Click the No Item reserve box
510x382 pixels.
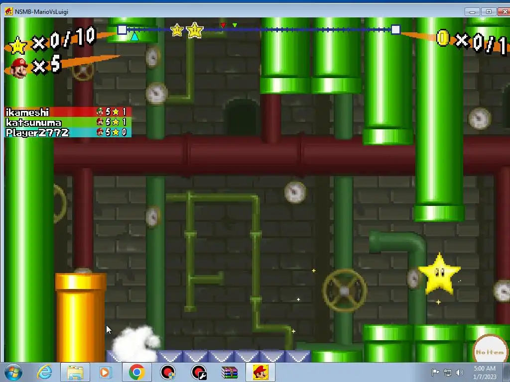coord(490,350)
